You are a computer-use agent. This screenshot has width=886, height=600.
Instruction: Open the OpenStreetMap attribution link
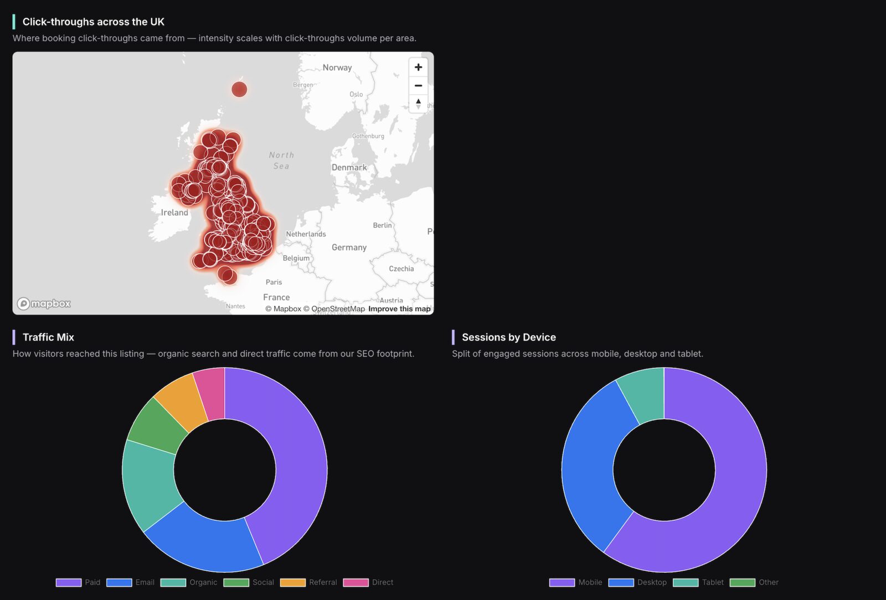click(x=334, y=309)
